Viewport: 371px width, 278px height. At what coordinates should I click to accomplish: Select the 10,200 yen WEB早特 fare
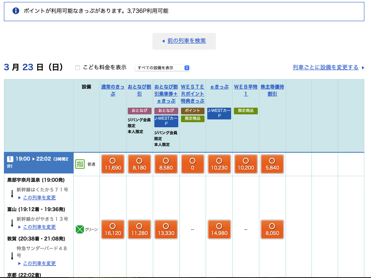tap(246, 164)
